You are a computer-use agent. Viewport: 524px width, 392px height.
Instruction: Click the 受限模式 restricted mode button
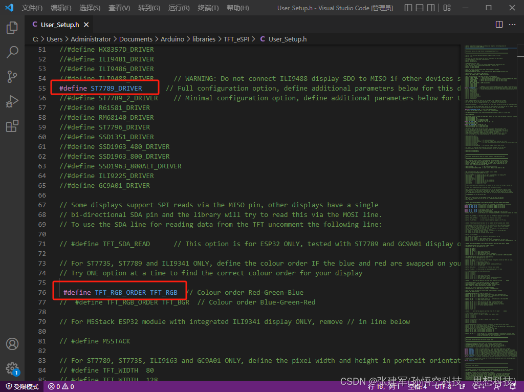coord(21,386)
